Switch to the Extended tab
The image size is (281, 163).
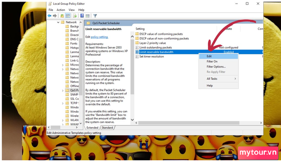[92, 128]
